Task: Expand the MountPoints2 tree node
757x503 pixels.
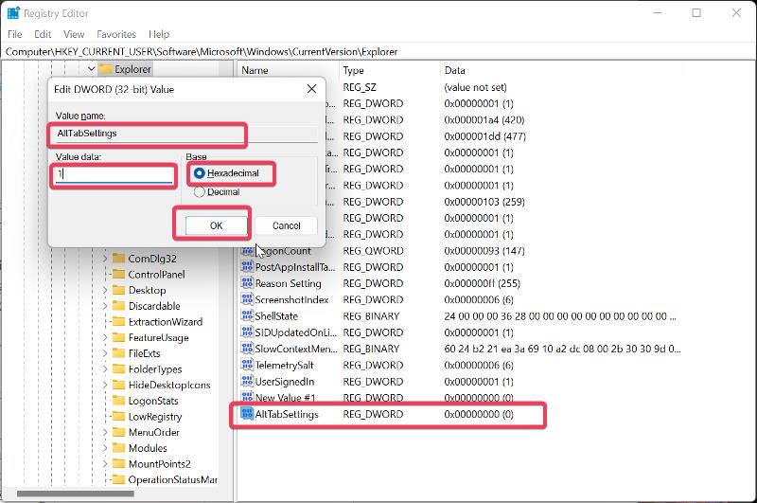Action: 105,464
